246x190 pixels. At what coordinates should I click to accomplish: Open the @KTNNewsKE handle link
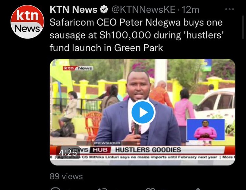(143, 10)
